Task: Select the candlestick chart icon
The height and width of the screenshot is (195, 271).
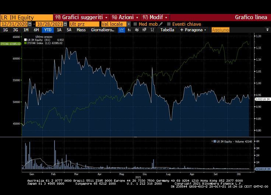Action: point(136,30)
